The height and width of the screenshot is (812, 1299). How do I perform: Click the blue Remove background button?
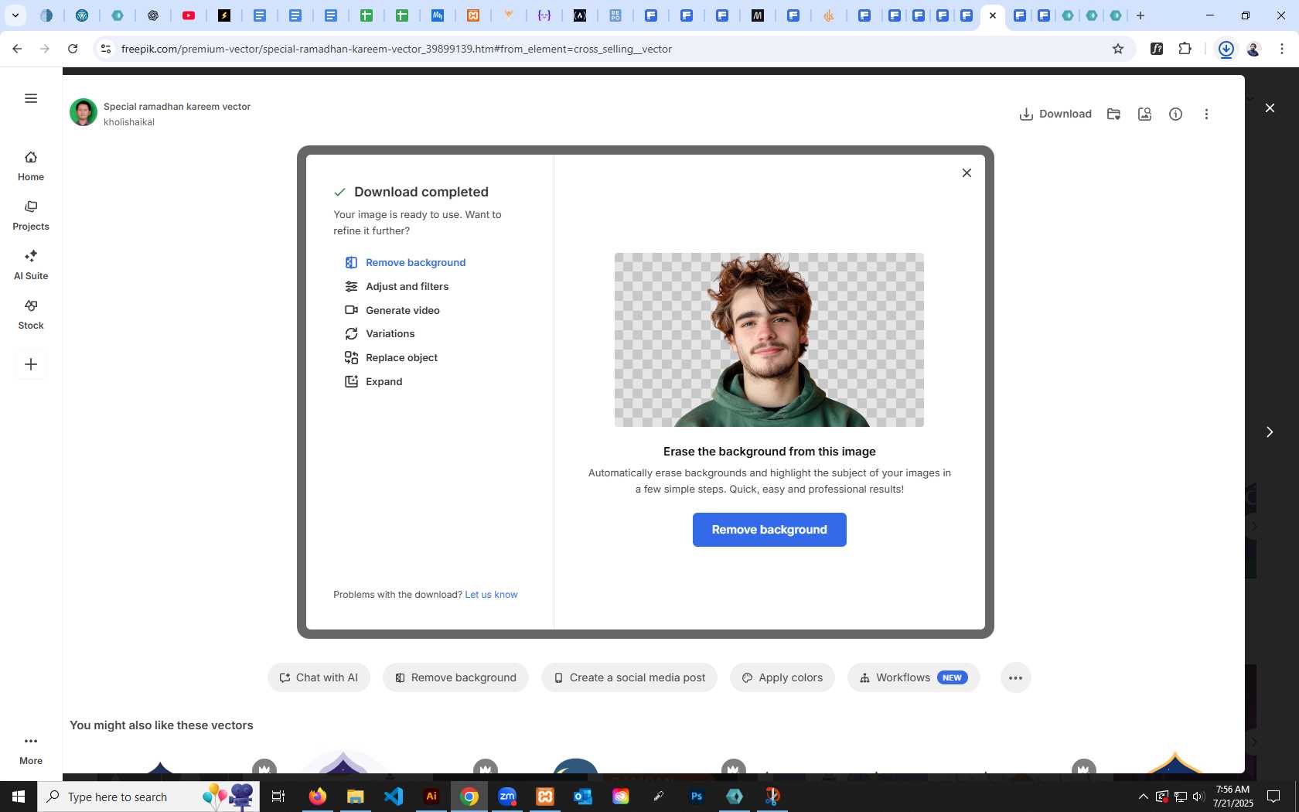pos(769,530)
